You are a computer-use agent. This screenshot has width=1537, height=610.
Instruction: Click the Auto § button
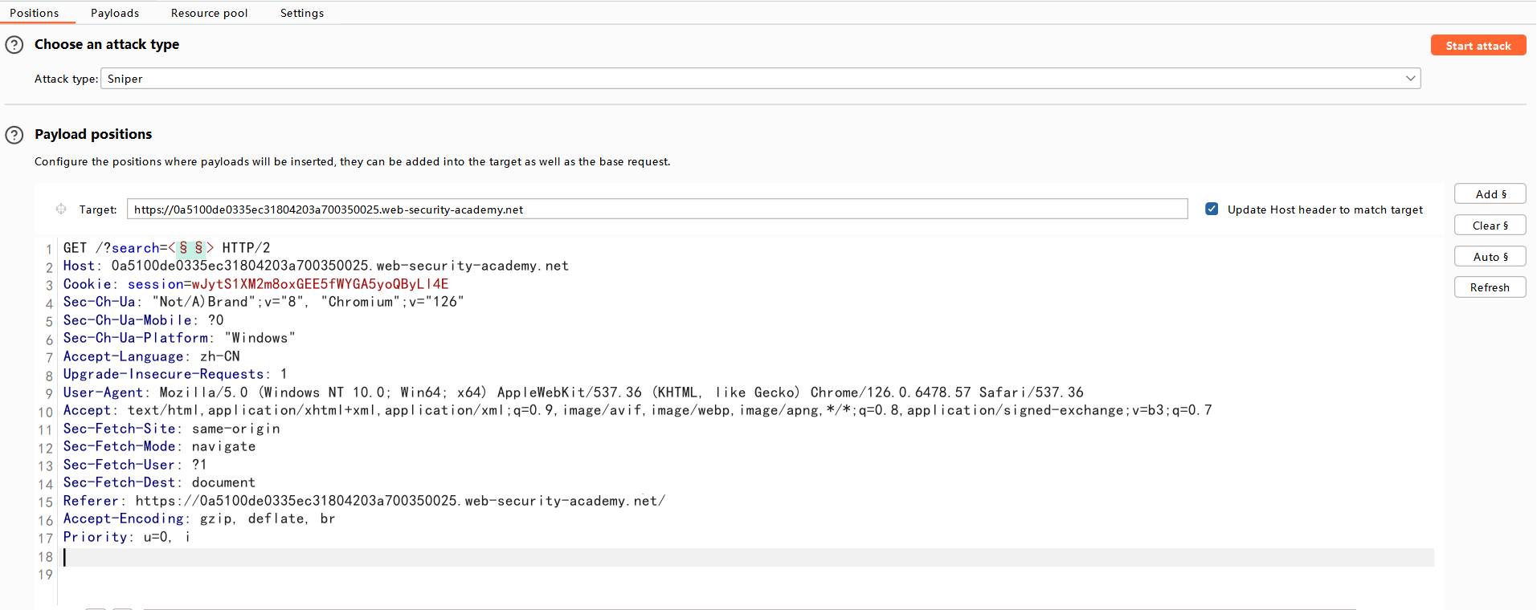point(1490,257)
